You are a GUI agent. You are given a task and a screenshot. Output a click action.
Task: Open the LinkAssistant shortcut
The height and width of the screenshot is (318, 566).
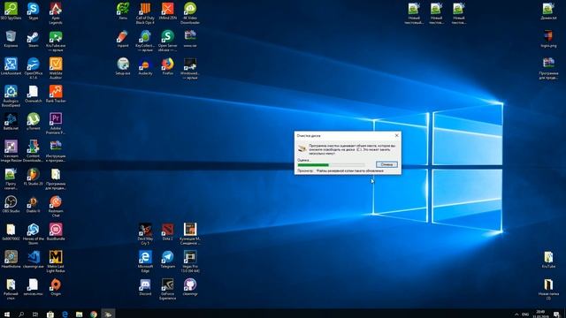(11, 66)
